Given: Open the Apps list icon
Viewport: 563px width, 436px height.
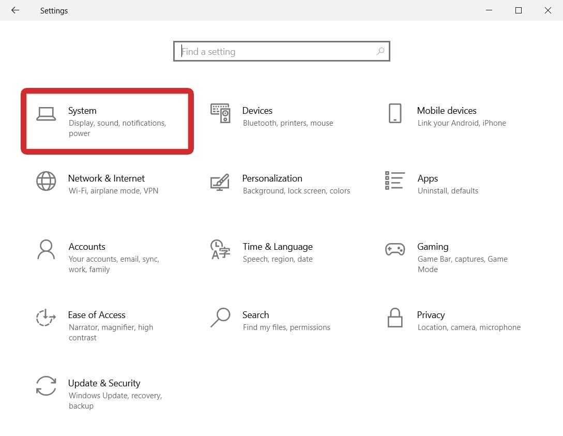Looking at the screenshot, I should pos(394,181).
